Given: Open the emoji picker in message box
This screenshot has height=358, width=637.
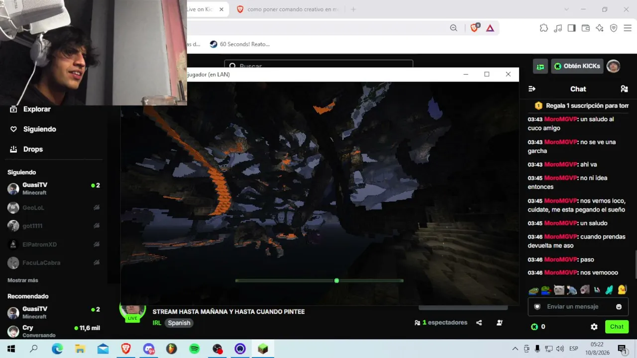Looking at the screenshot, I should 619,307.
